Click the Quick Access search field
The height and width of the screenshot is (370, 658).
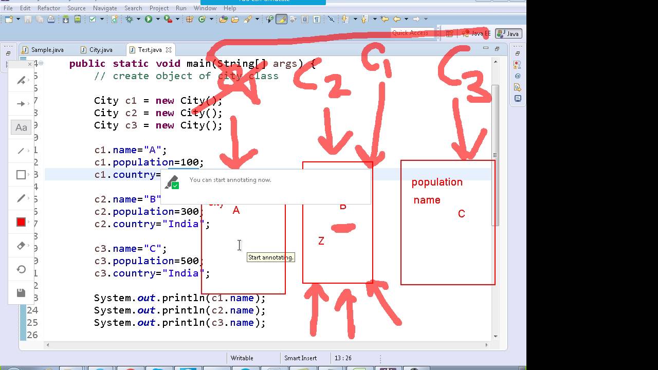point(412,33)
